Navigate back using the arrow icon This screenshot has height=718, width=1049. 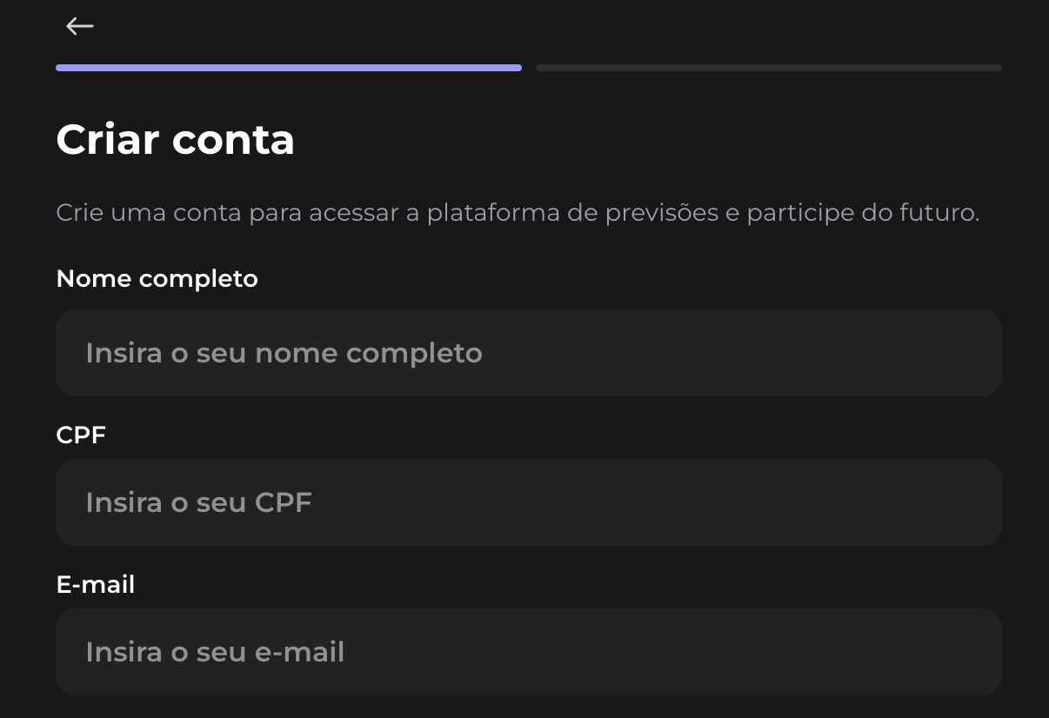pyautogui.click(x=79, y=26)
